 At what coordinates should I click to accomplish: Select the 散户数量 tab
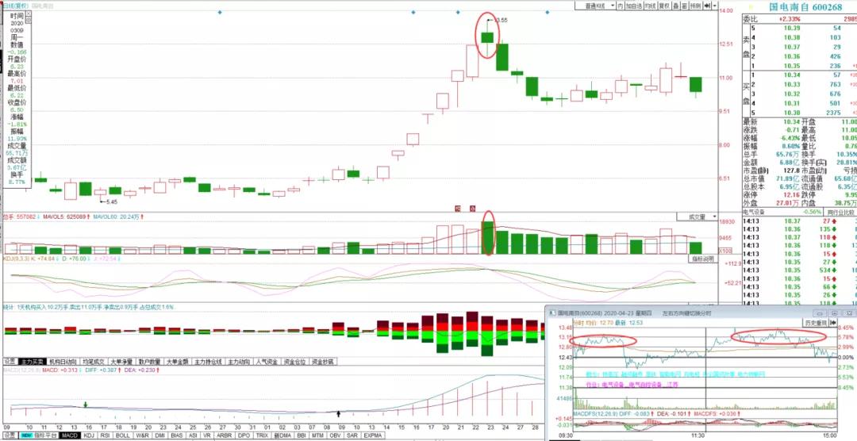(149, 361)
